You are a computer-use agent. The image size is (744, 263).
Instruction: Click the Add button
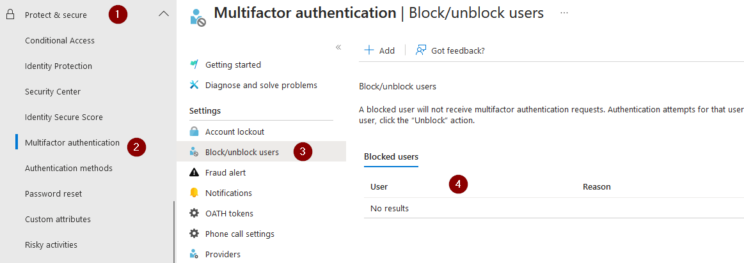click(379, 50)
